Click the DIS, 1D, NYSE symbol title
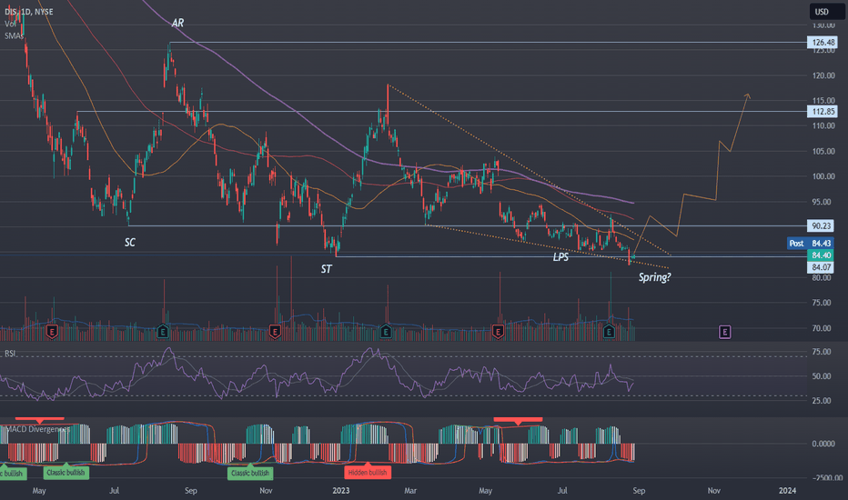 (29, 11)
